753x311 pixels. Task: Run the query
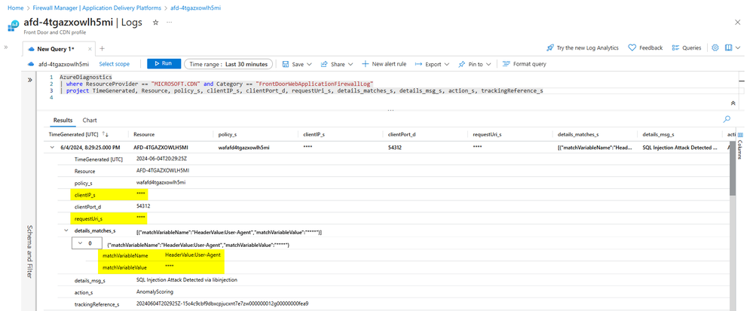point(164,64)
